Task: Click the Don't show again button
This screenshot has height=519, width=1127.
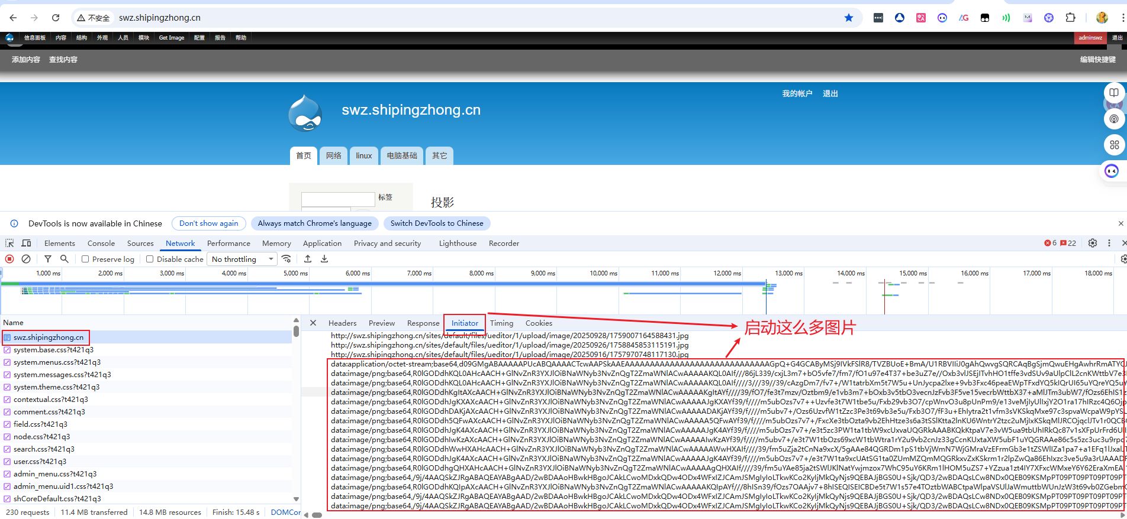Action: tap(208, 223)
